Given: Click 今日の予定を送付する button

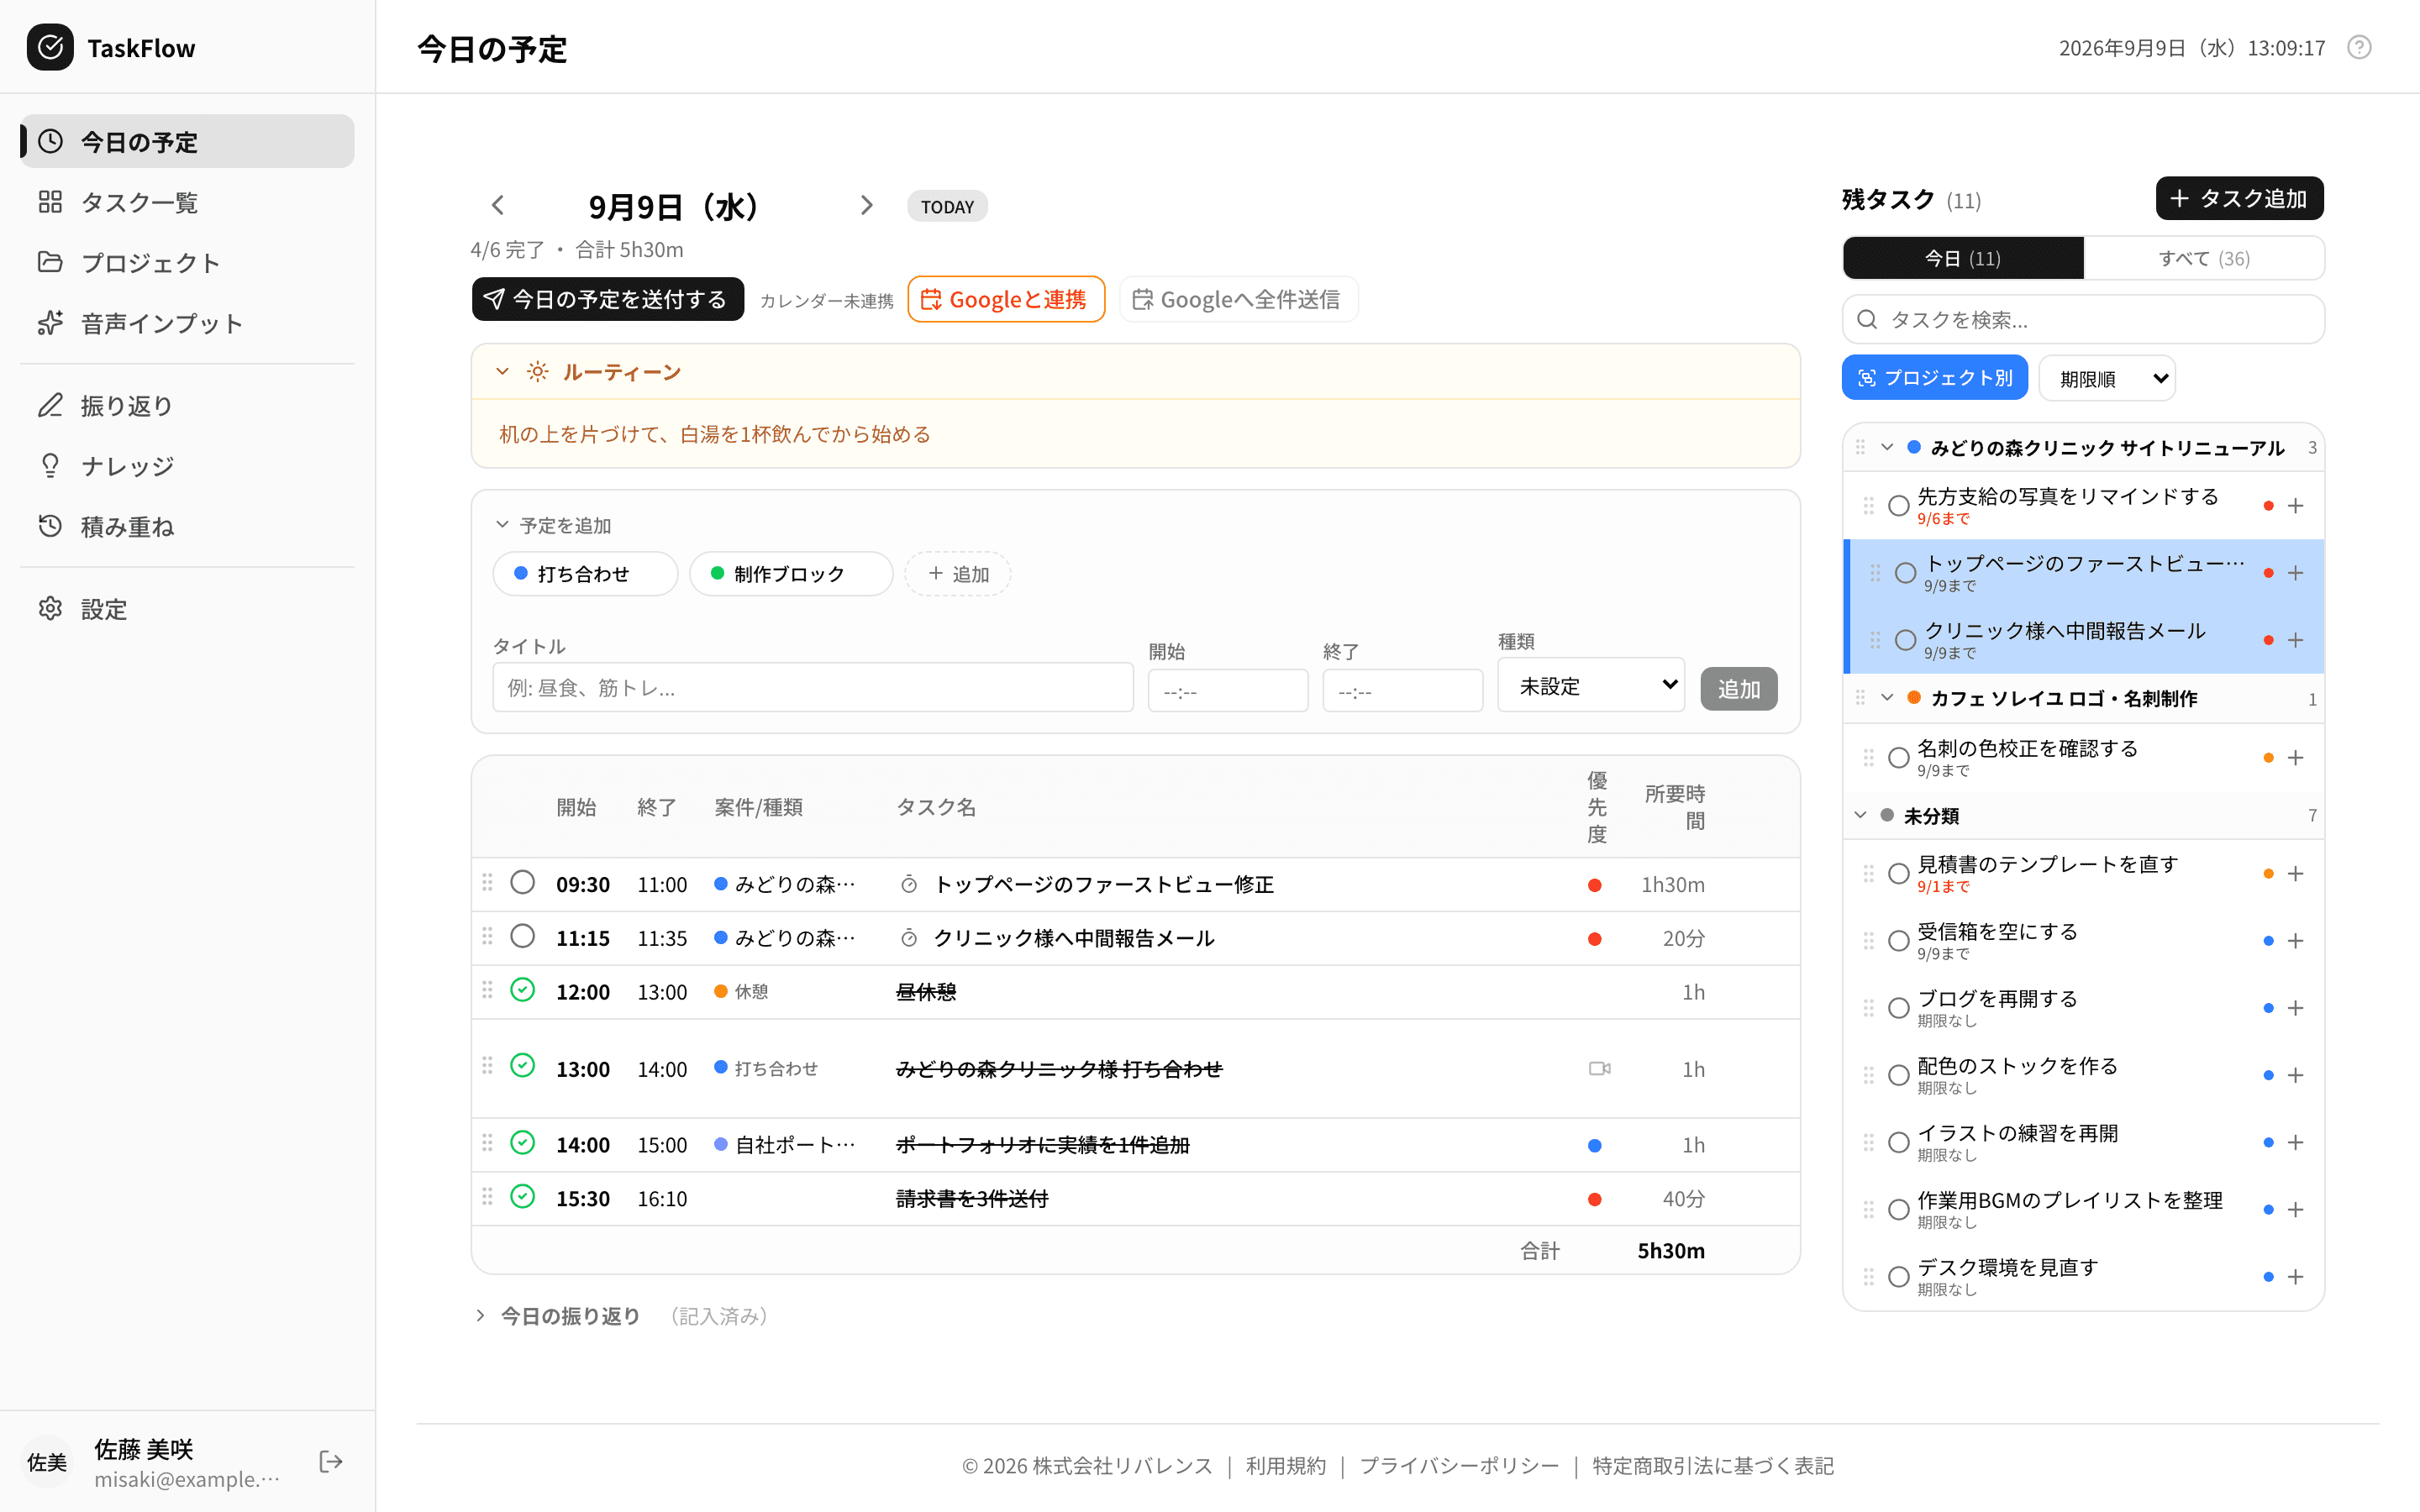Looking at the screenshot, I should (x=607, y=299).
